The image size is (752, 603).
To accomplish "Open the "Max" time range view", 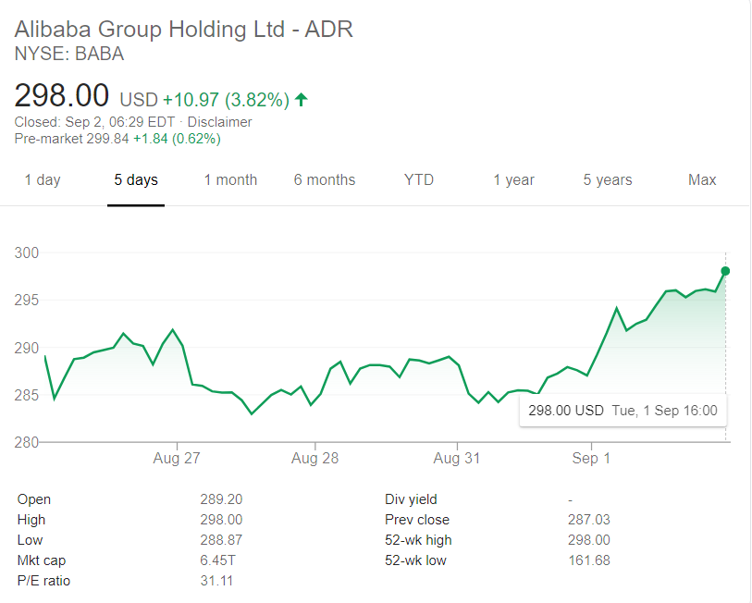I will 701,179.
